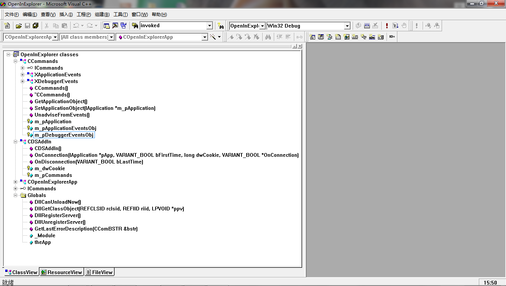
Task: Open the active project dropdown OpenInExplorer
Action: [x=263, y=26]
